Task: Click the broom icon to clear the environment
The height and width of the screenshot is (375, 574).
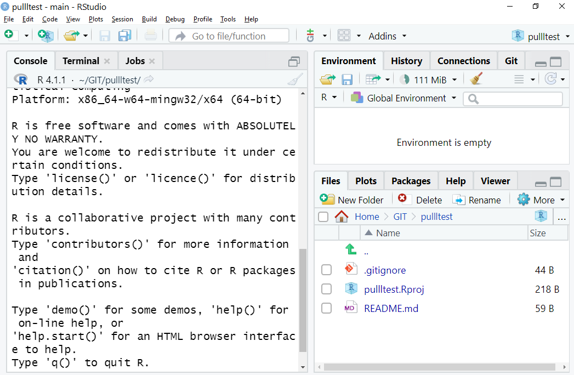Action: click(x=476, y=78)
